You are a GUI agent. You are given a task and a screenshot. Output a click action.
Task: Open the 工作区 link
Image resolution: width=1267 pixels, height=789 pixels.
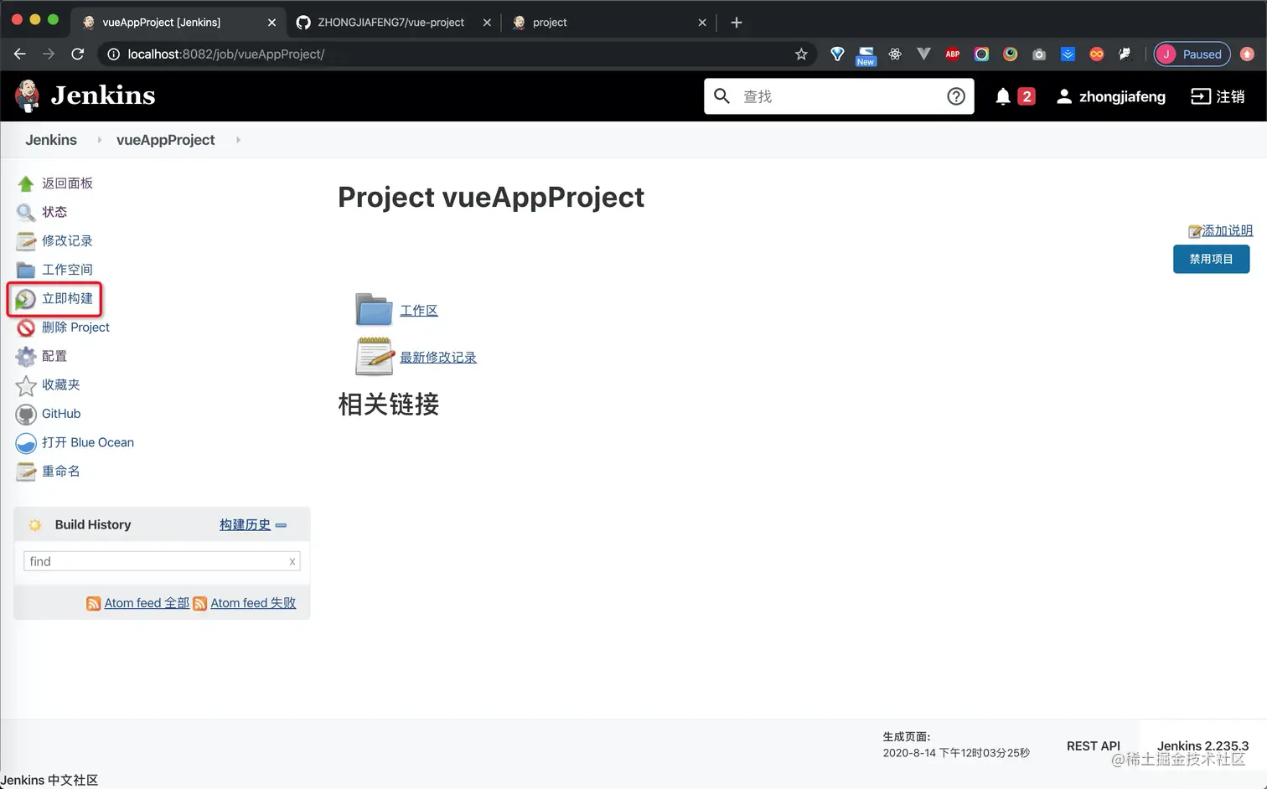click(x=419, y=311)
